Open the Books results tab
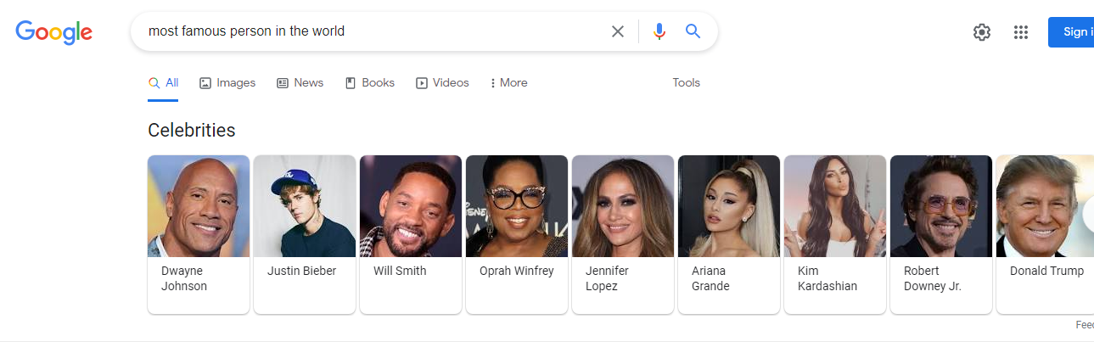The image size is (1094, 353). [x=370, y=83]
